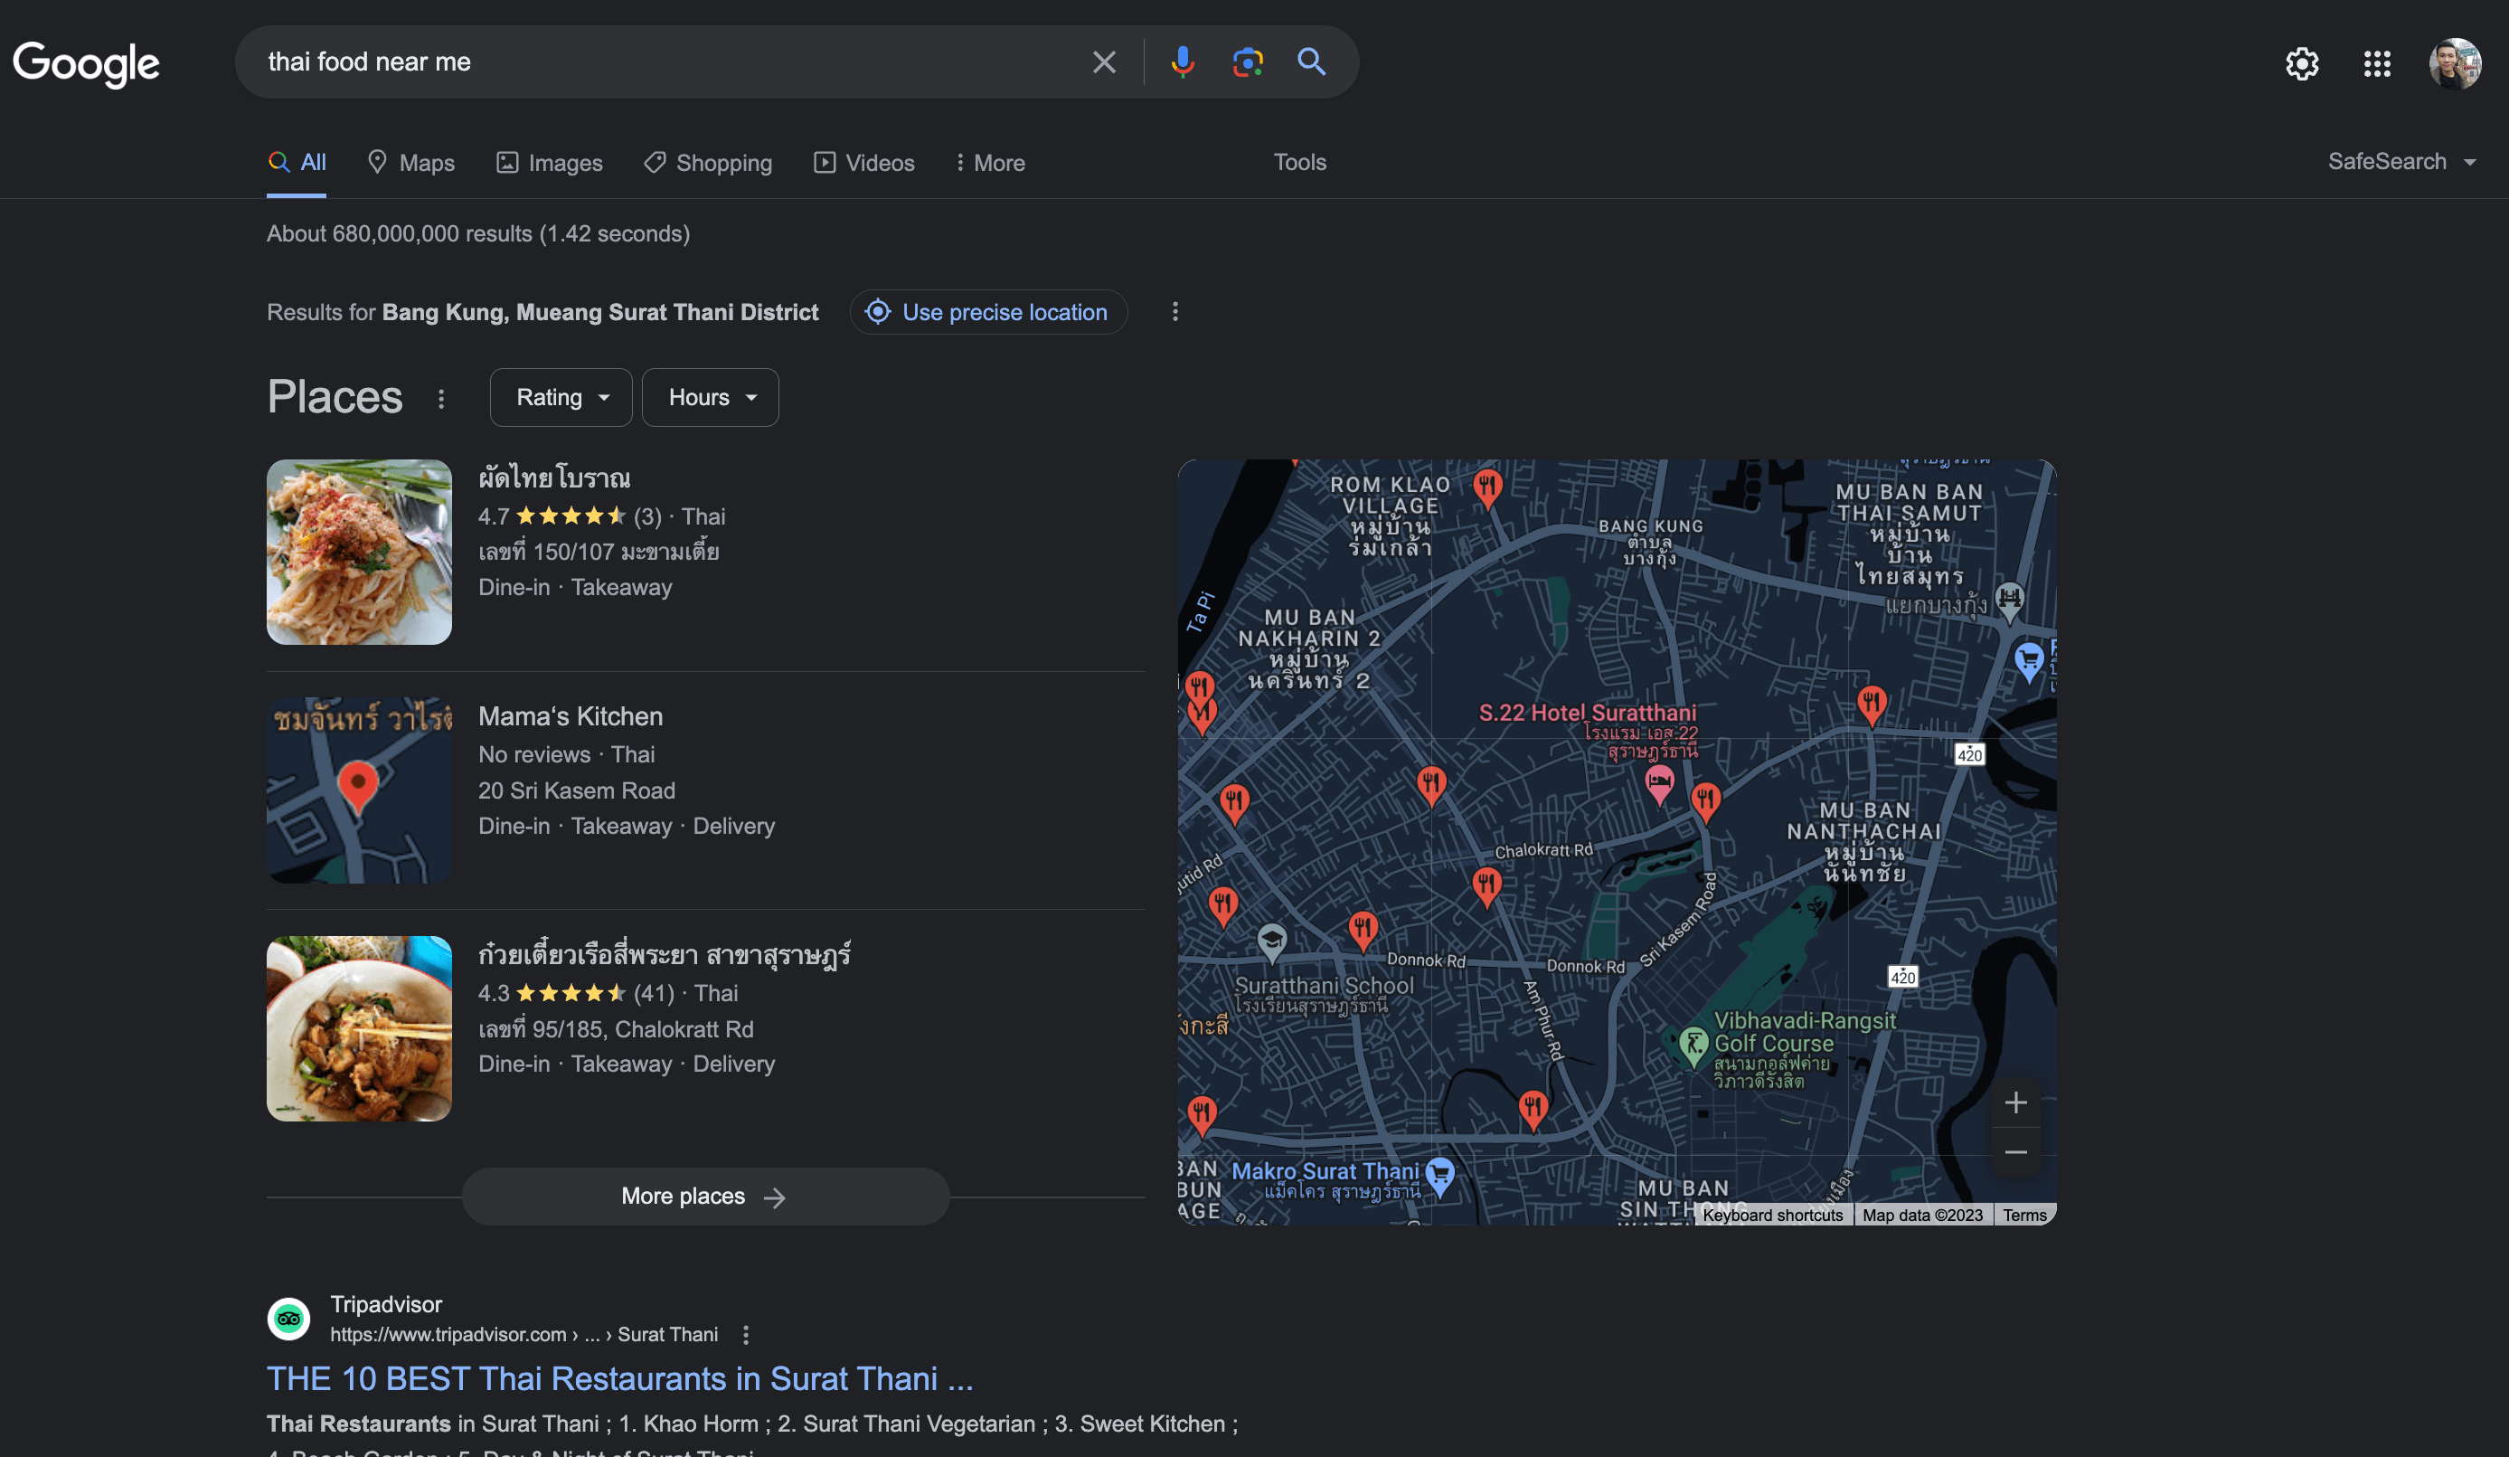Image resolution: width=2509 pixels, height=1457 pixels.
Task: Clear the search box text
Action: (1103, 61)
